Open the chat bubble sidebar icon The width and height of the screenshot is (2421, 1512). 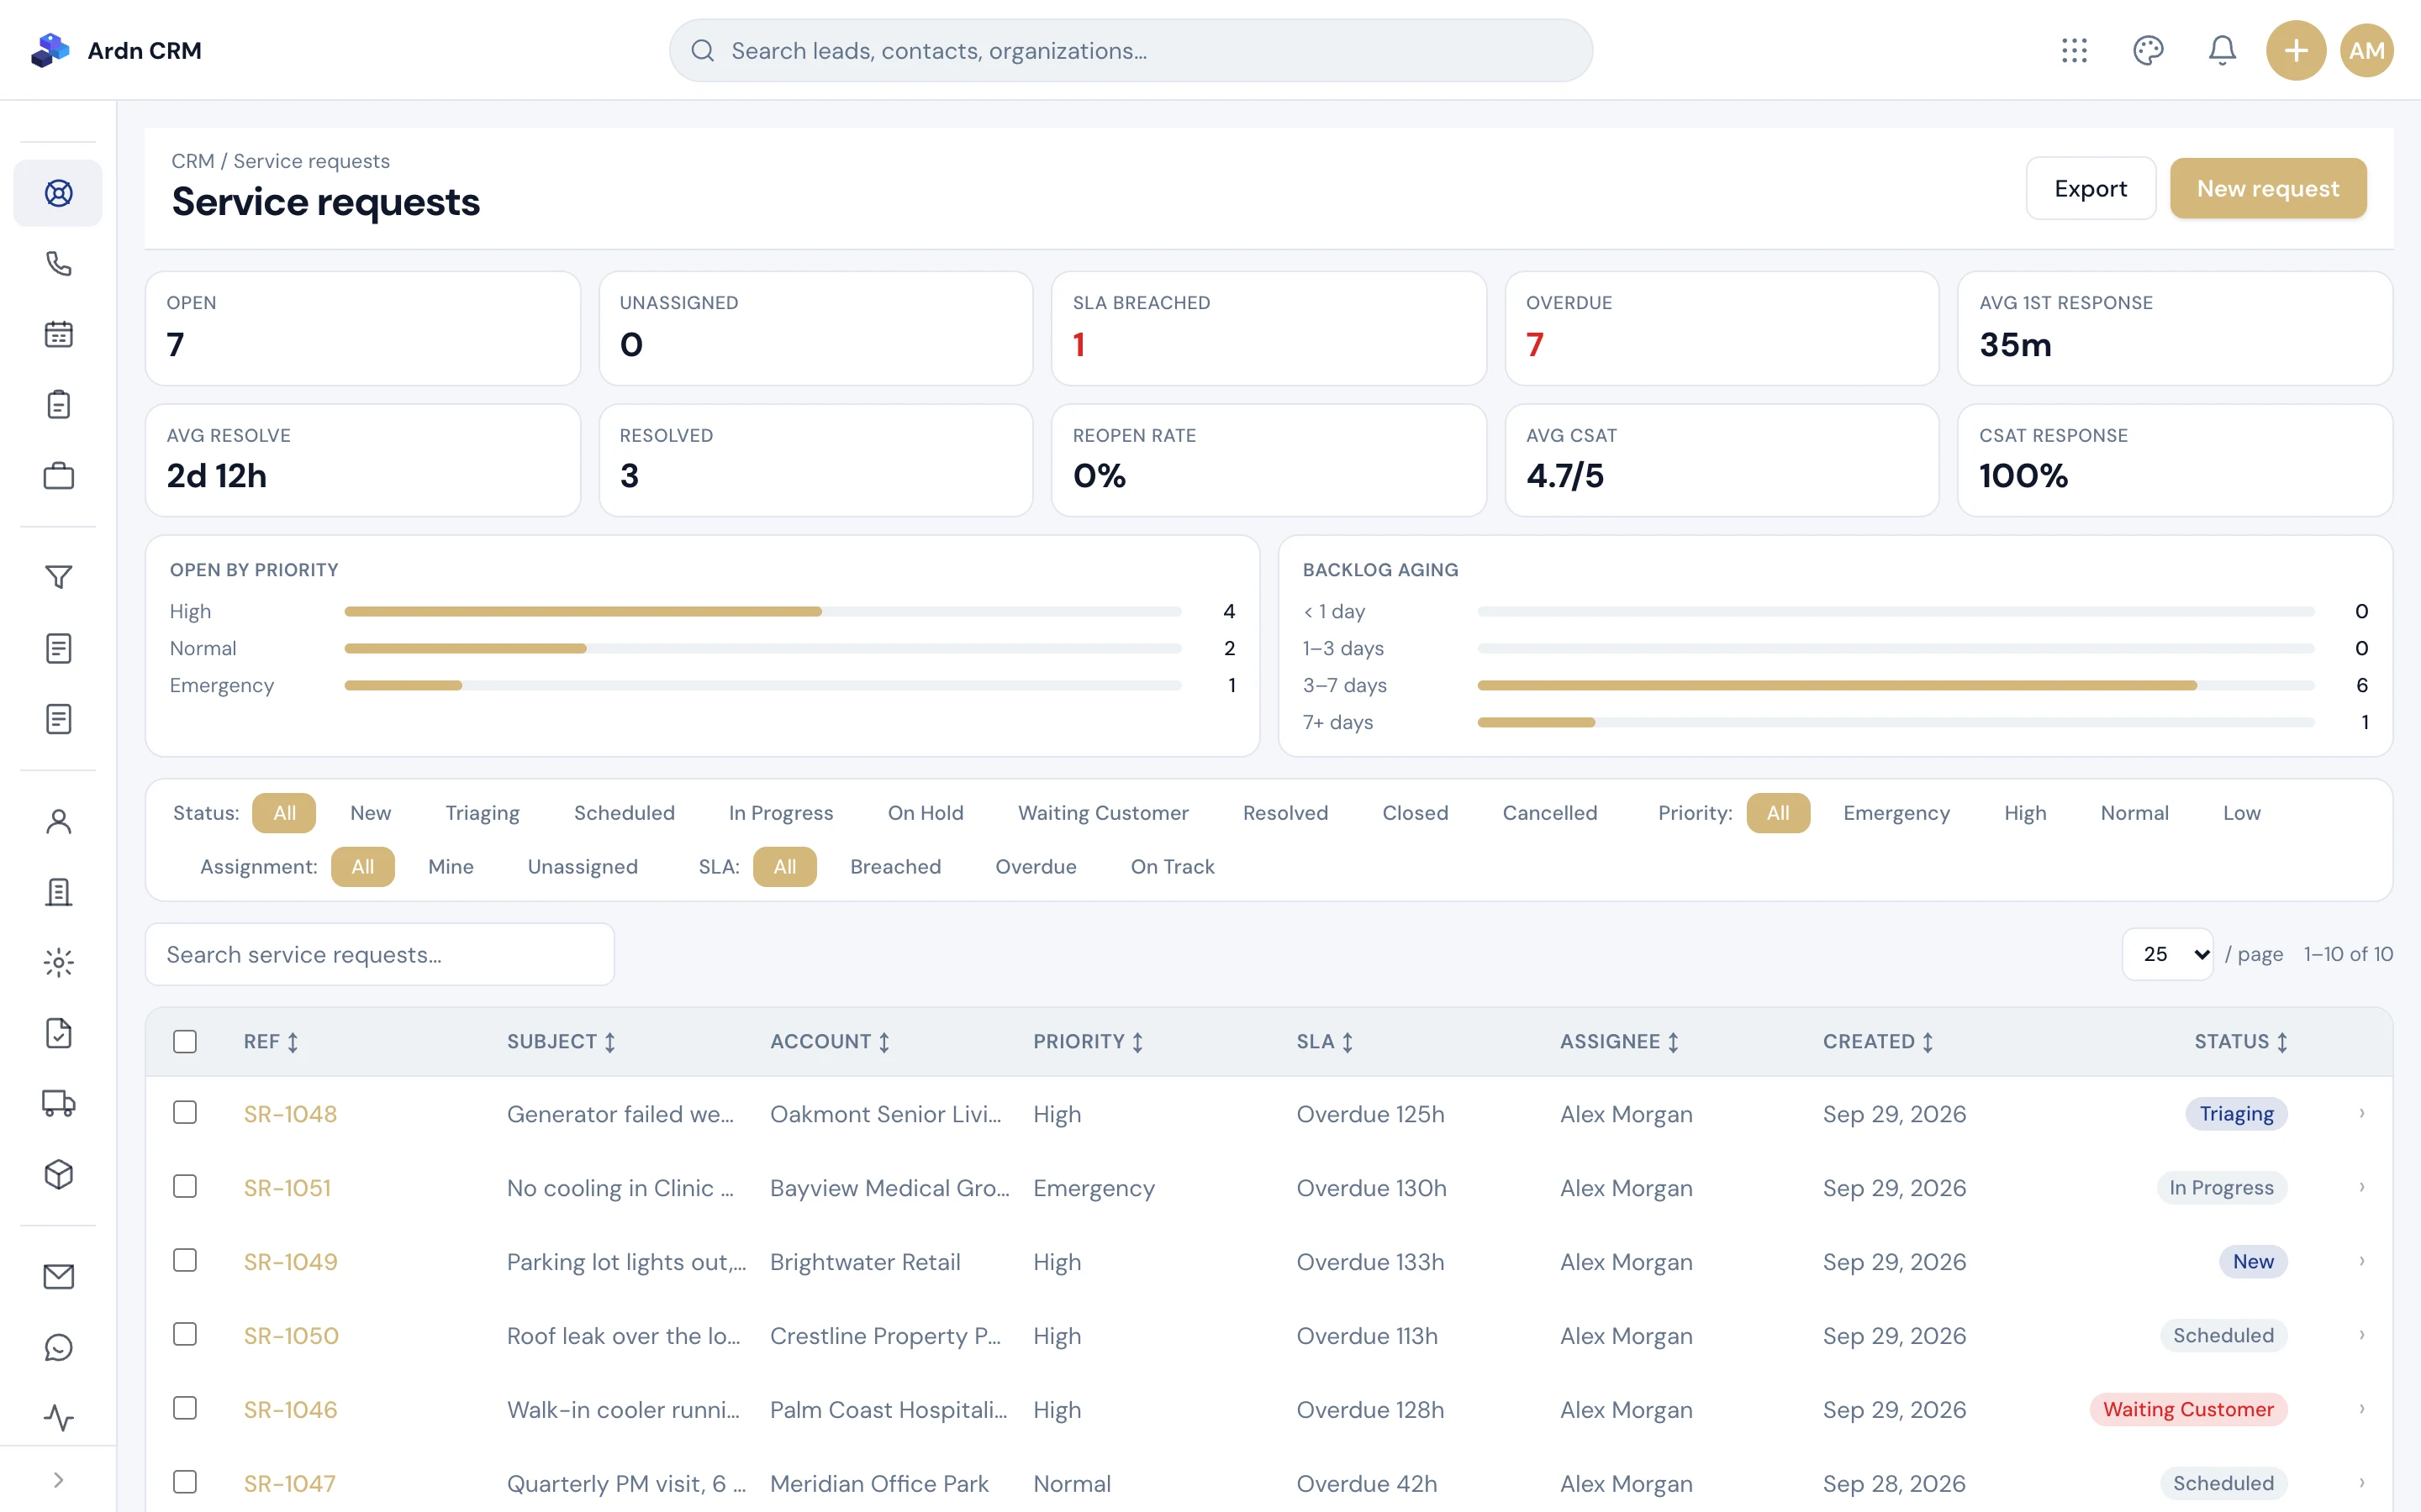(x=58, y=1347)
